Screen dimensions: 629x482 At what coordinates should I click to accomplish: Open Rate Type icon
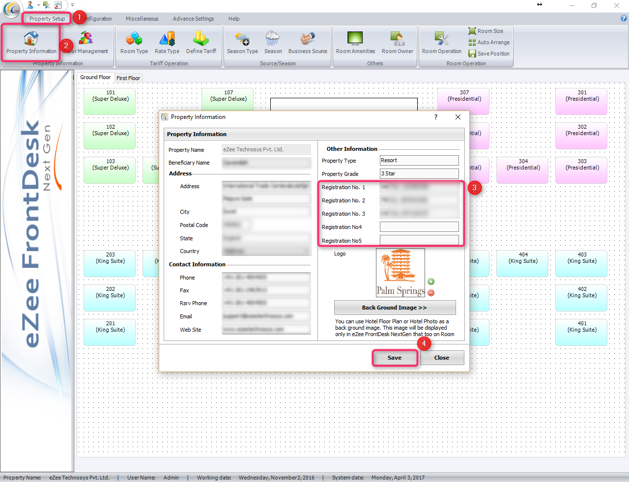(167, 42)
